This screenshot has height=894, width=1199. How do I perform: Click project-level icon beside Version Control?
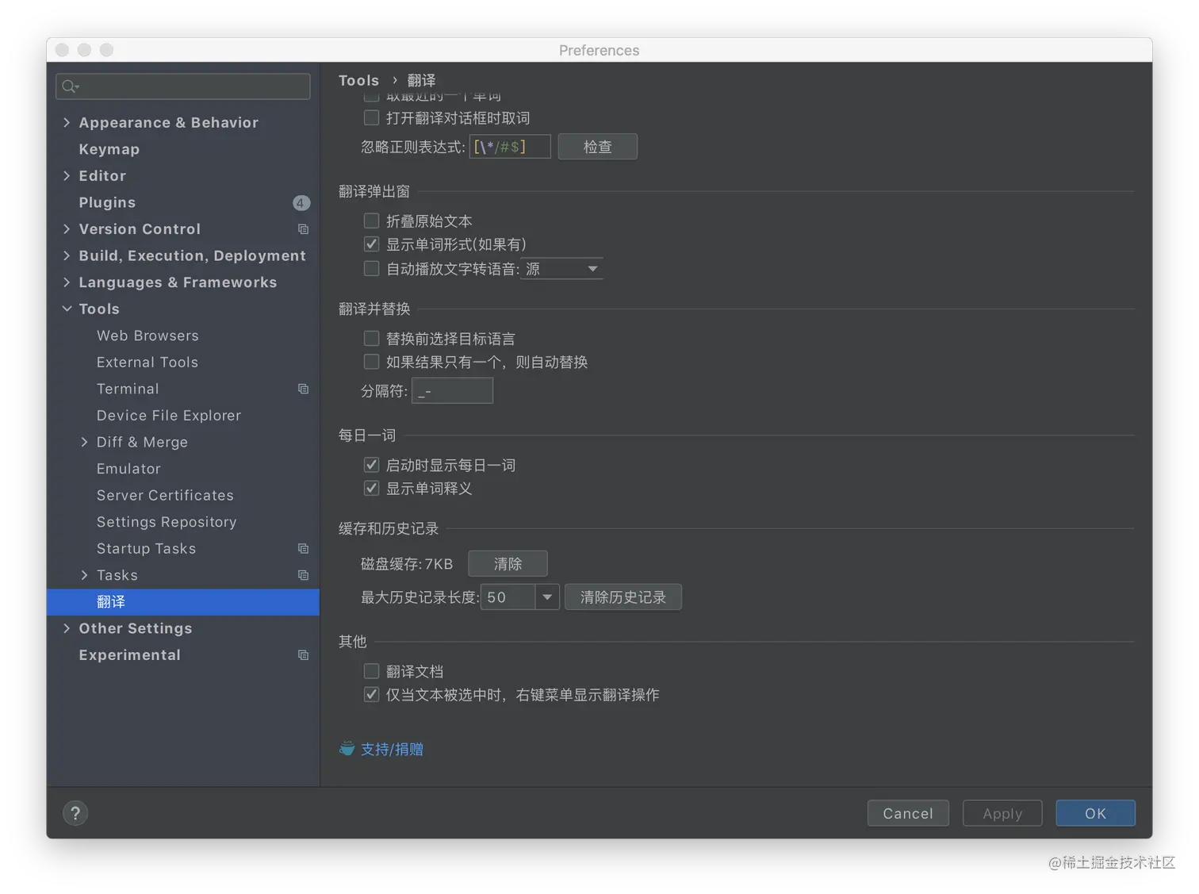303,229
